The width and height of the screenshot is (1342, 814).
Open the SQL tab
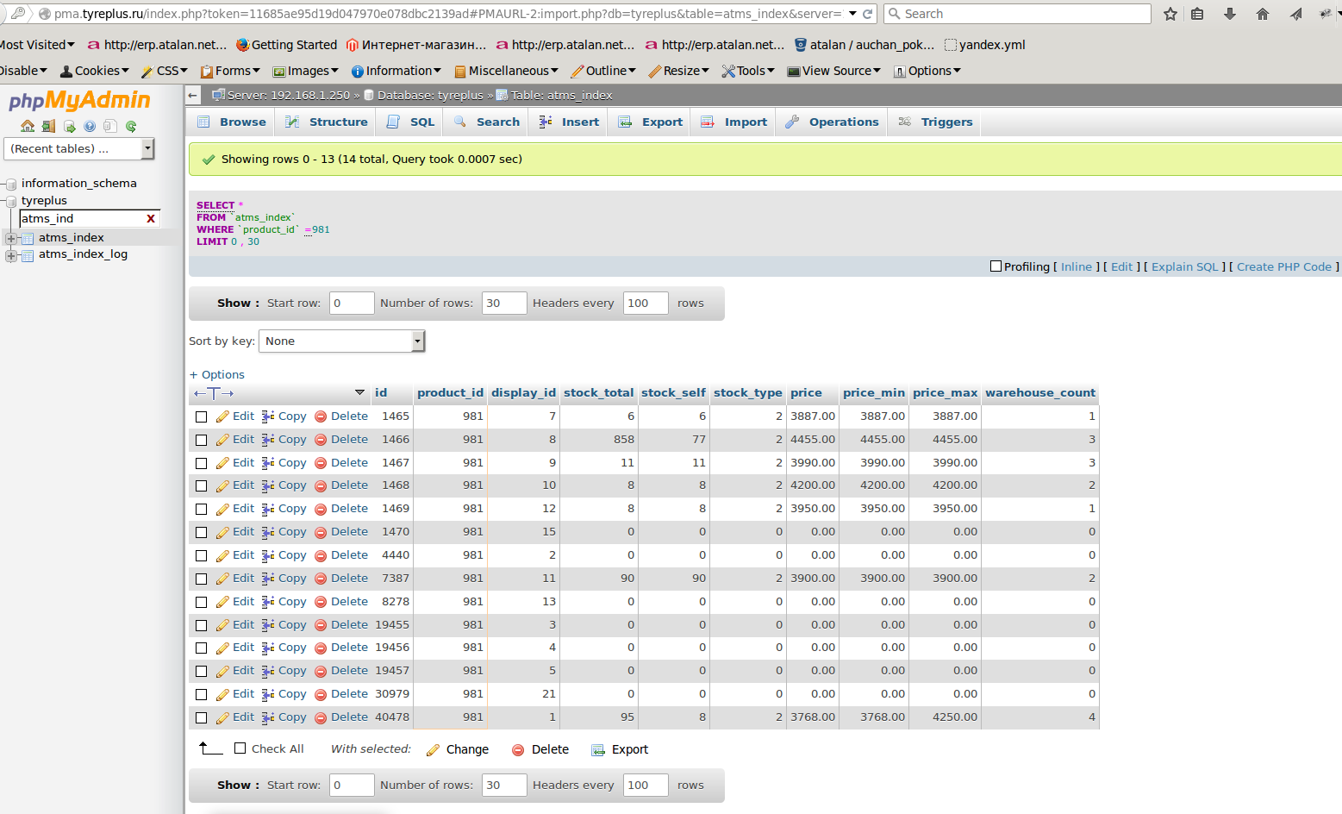pos(410,122)
